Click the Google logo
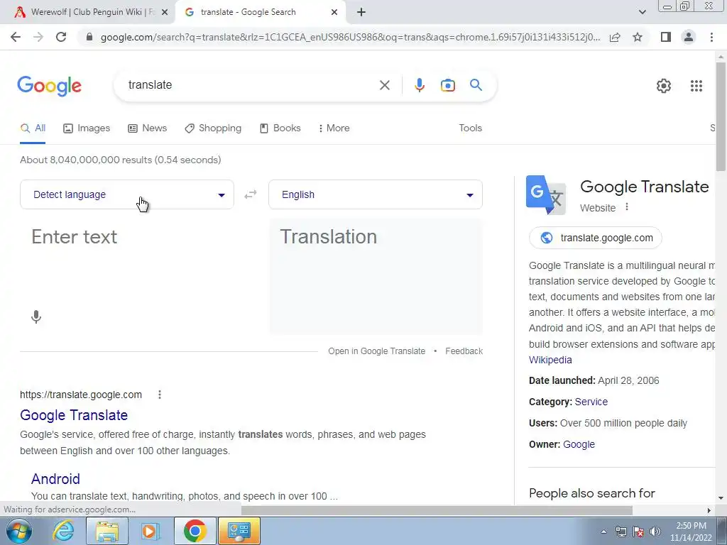This screenshot has height=545, width=727. (x=49, y=86)
